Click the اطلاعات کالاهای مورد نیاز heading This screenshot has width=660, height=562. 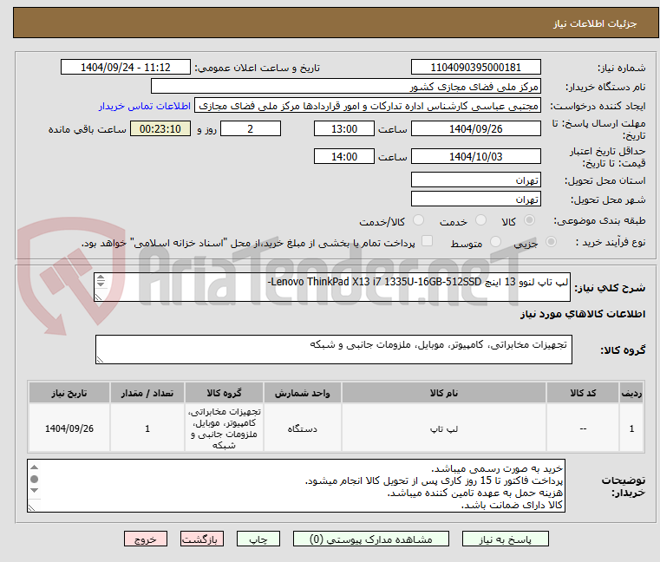(583, 314)
